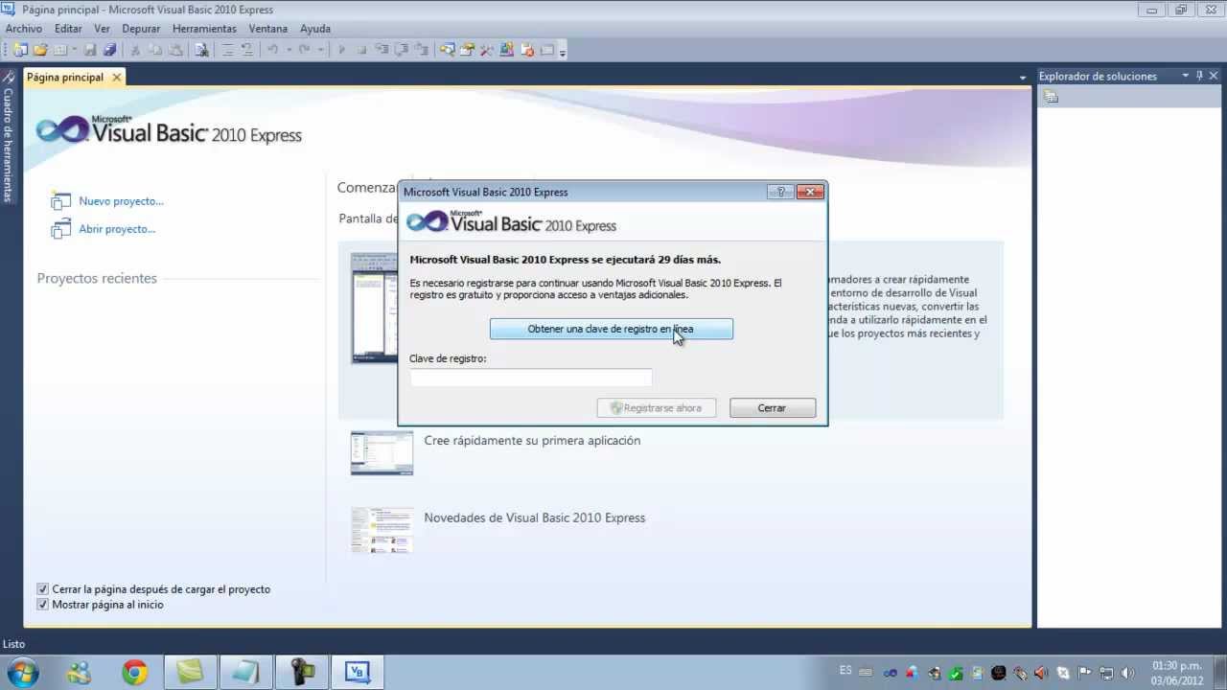Open Google Chrome from the taskbar

click(134, 673)
